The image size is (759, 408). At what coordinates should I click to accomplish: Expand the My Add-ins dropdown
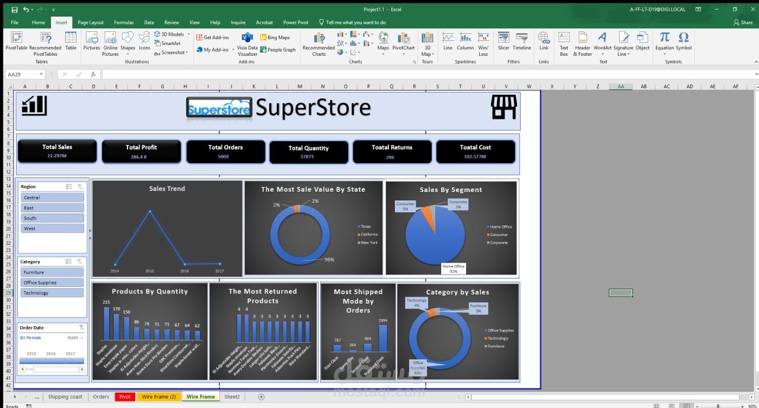tap(232, 50)
